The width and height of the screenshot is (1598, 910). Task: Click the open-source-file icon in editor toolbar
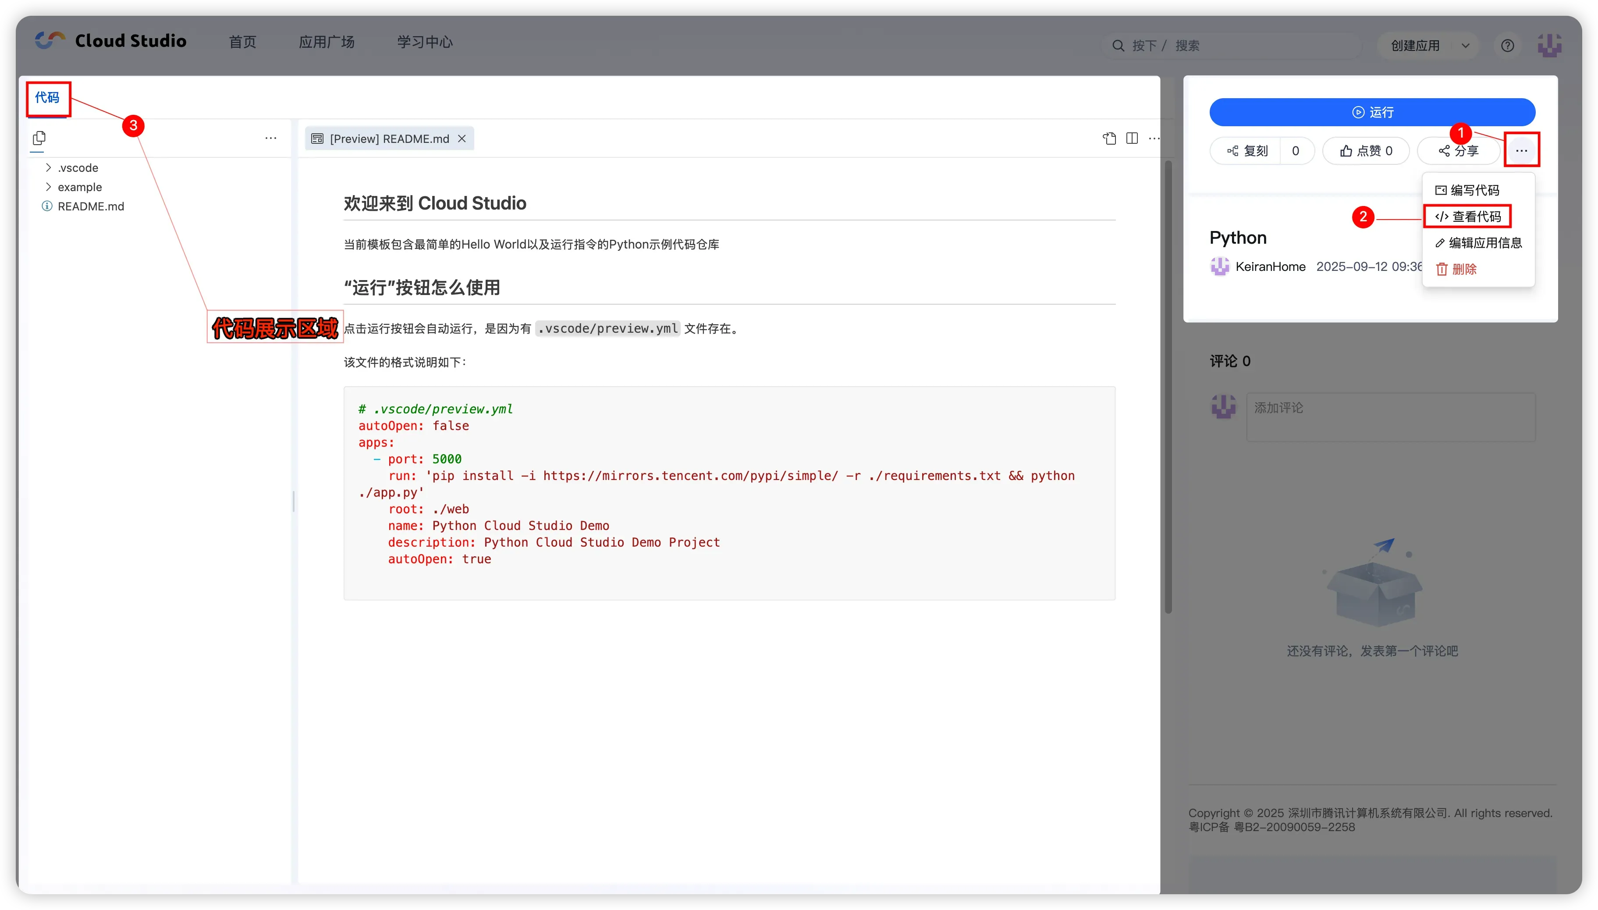pos(1109,139)
